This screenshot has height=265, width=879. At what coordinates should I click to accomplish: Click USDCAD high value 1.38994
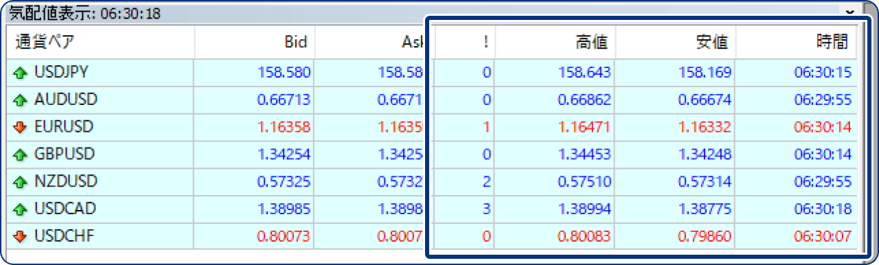tap(584, 209)
